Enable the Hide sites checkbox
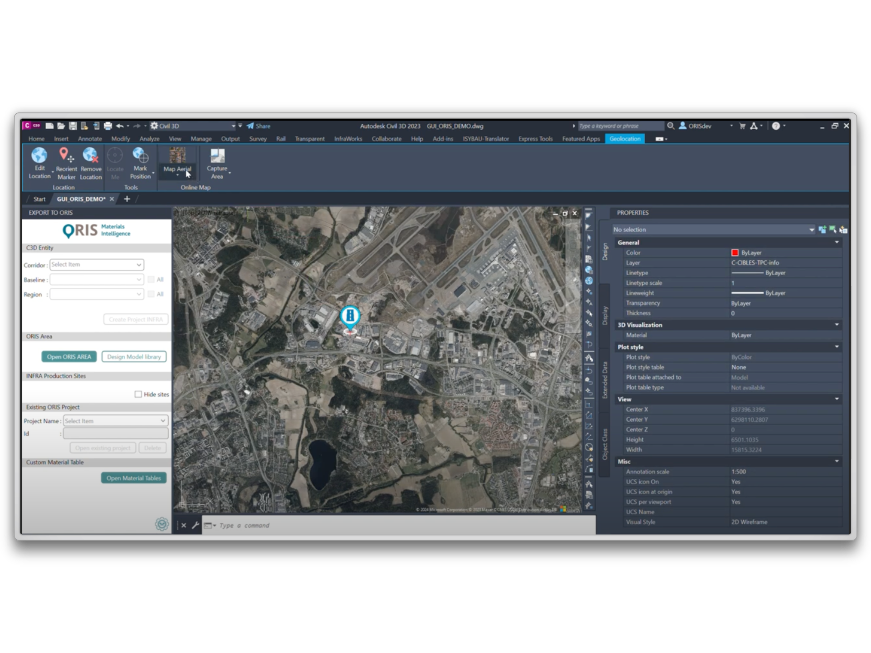Viewport: 871px width, 653px height. point(138,394)
